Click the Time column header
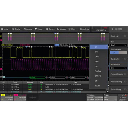The image size is (128, 128). point(15,82)
